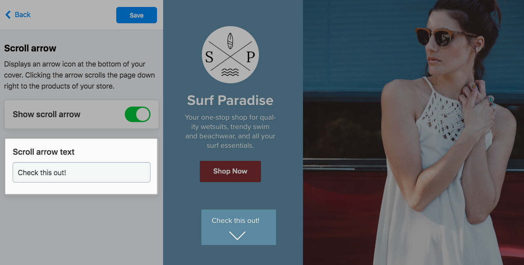
Task: Click the letter S in the logo
Action: point(209,57)
